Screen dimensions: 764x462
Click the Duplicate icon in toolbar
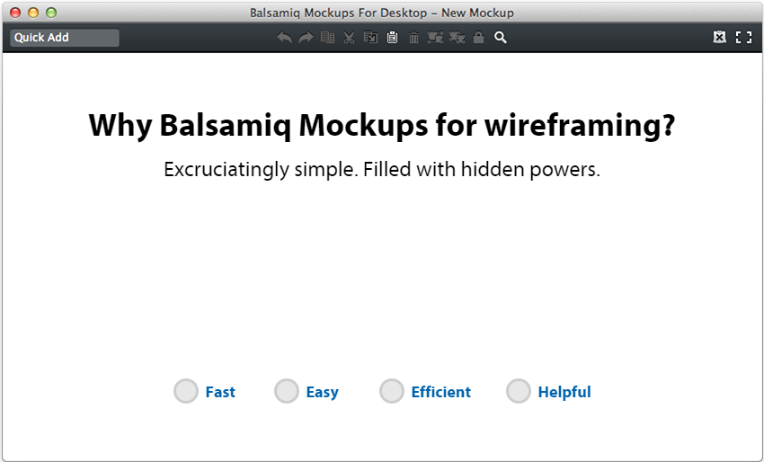pos(327,38)
